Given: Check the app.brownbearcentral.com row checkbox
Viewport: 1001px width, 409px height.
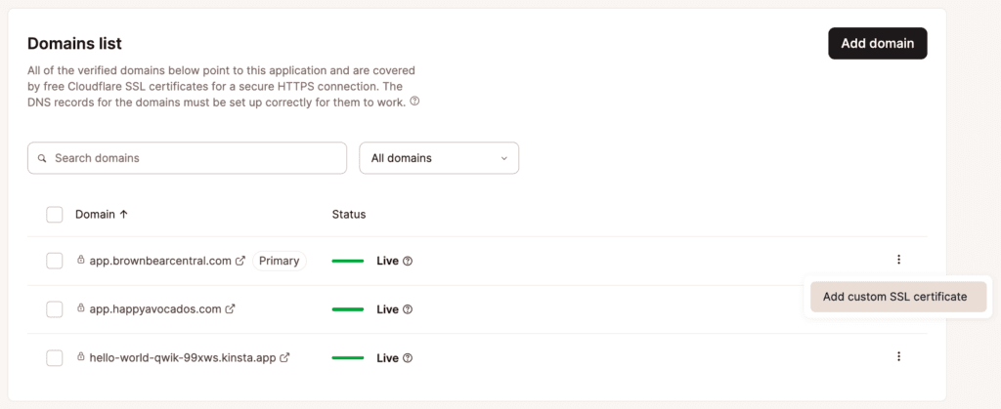Looking at the screenshot, I should click(x=55, y=261).
